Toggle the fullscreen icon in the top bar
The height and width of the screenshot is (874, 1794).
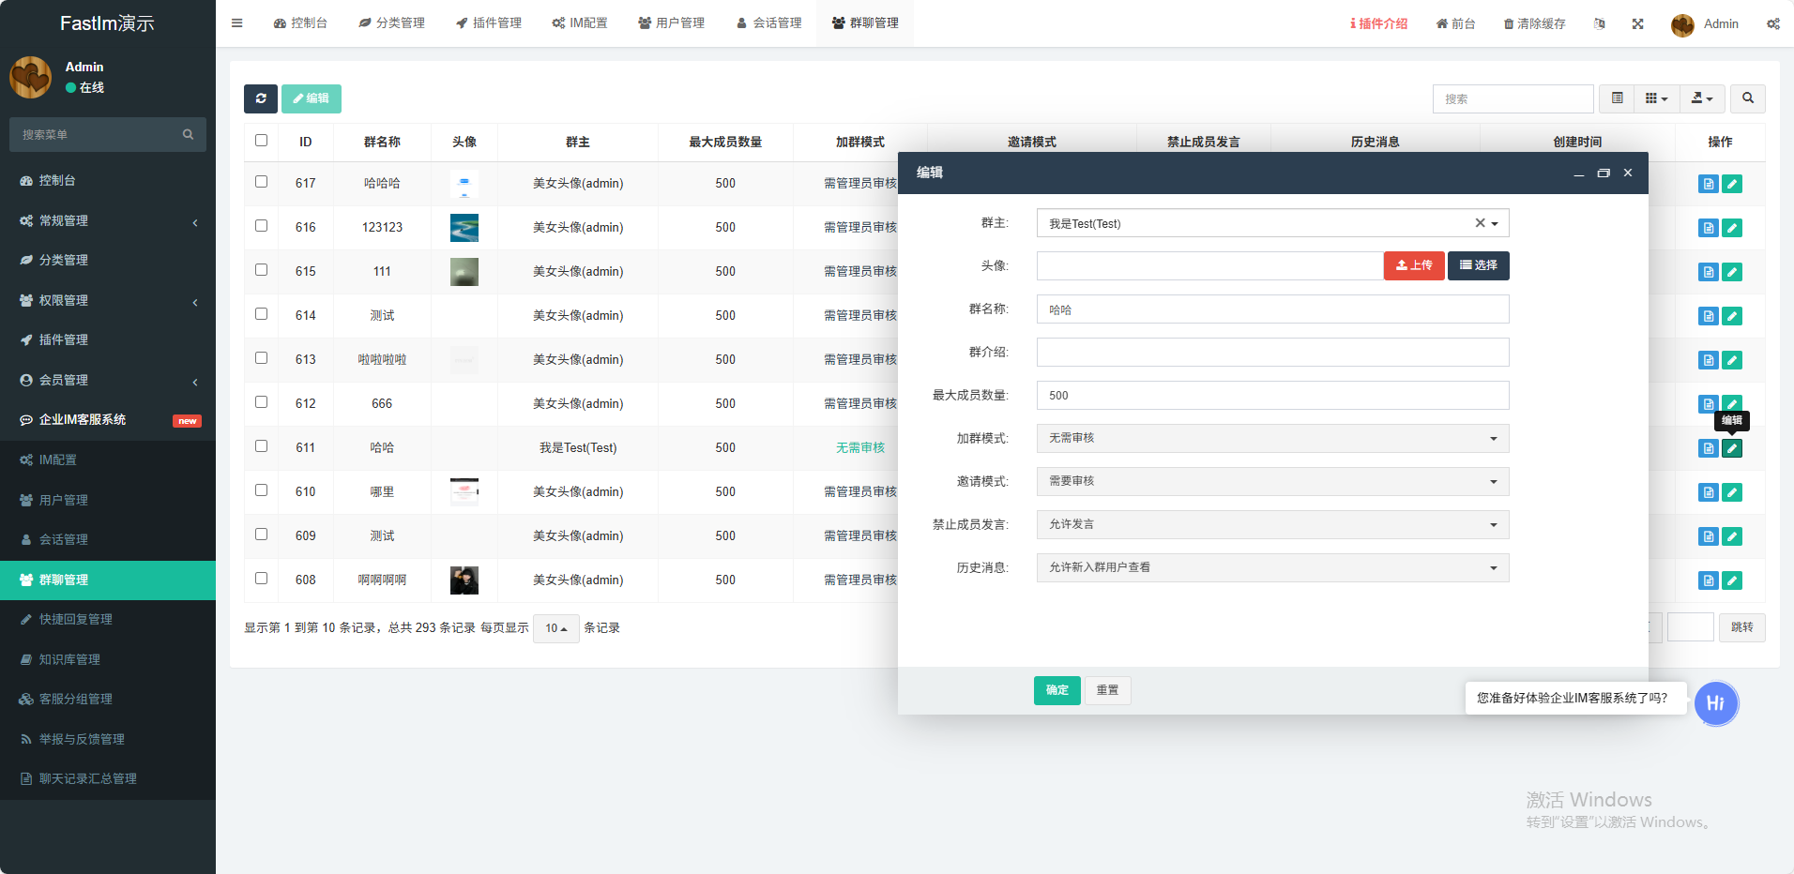(x=1637, y=24)
